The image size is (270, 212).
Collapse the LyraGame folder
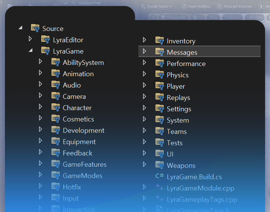click(x=31, y=50)
